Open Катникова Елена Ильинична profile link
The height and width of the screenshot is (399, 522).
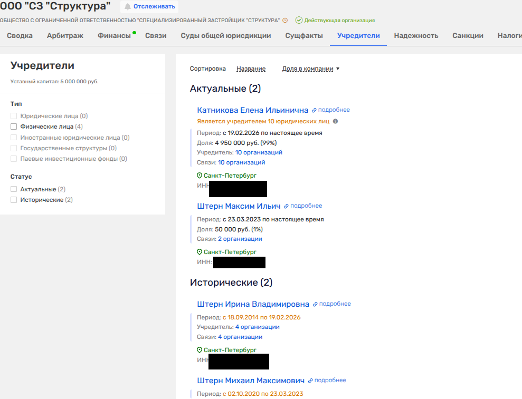click(x=252, y=110)
